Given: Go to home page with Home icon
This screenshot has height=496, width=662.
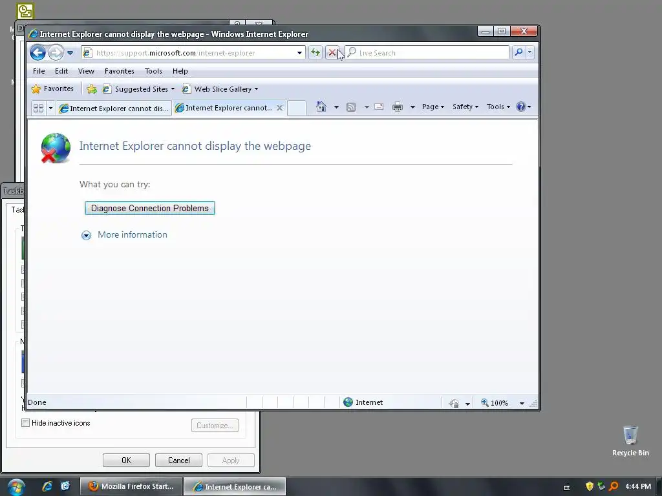Looking at the screenshot, I should [x=321, y=107].
